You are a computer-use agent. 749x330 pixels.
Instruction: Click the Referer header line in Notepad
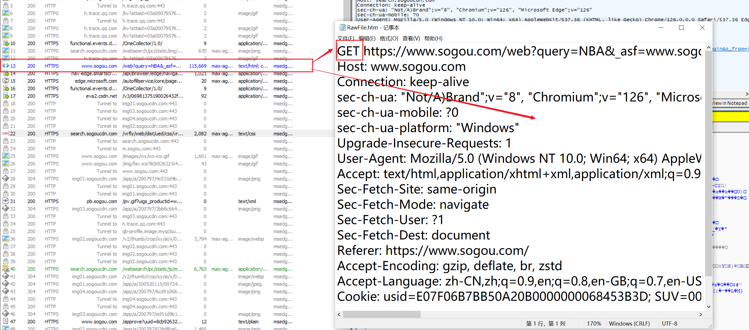[x=433, y=251]
